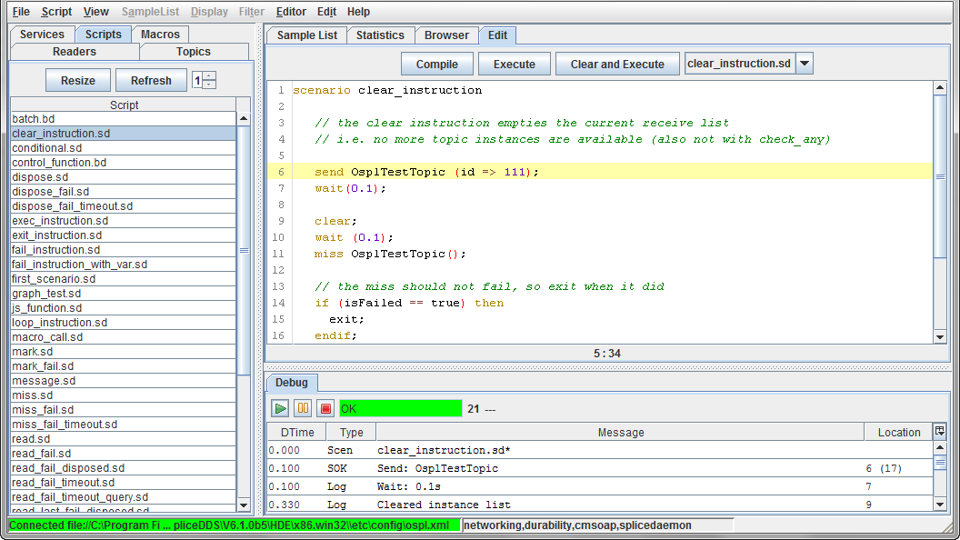Select read_fail_disposed.sd script
Image resolution: width=960 pixels, height=540 pixels.
(x=123, y=468)
